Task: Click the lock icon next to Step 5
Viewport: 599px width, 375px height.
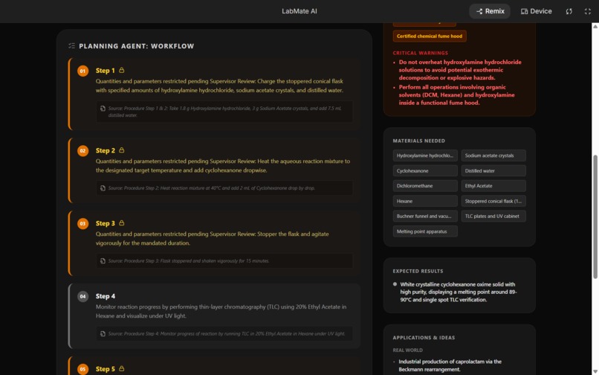Action: [121, 368]
